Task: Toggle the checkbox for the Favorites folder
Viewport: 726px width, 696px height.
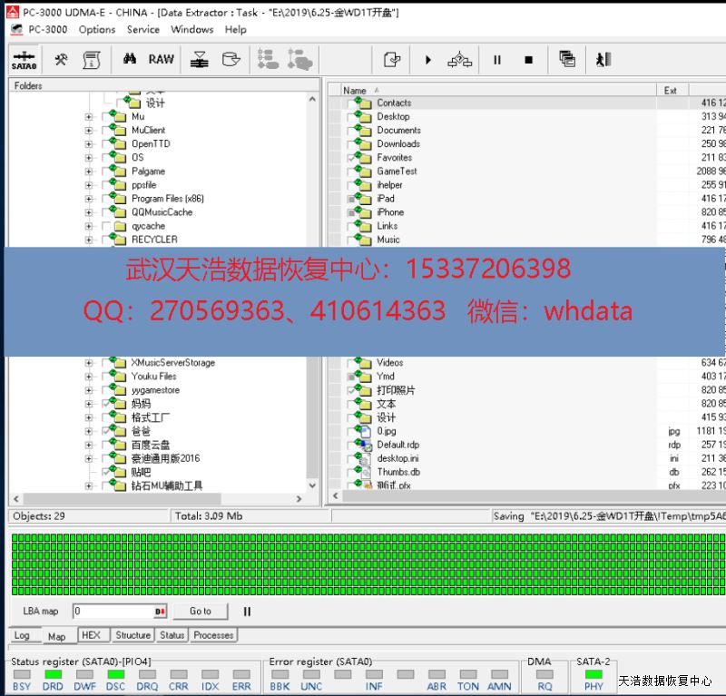Action: [x=353, y=158]
